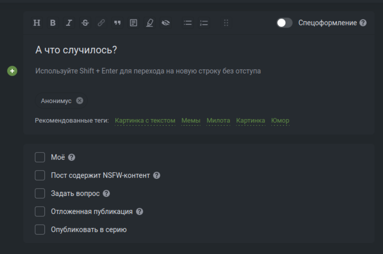Remove the Анонимус tag
The width and height of the screenshot is (383, 254).
click(x=80, y=101)
